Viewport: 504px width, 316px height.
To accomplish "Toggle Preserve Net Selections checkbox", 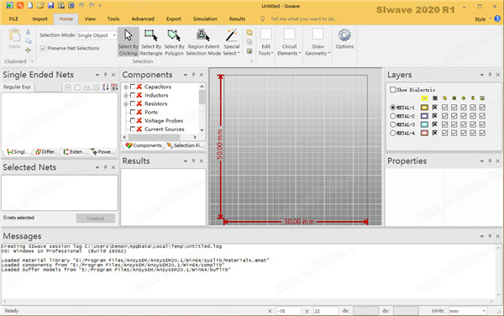I will 43,48.
